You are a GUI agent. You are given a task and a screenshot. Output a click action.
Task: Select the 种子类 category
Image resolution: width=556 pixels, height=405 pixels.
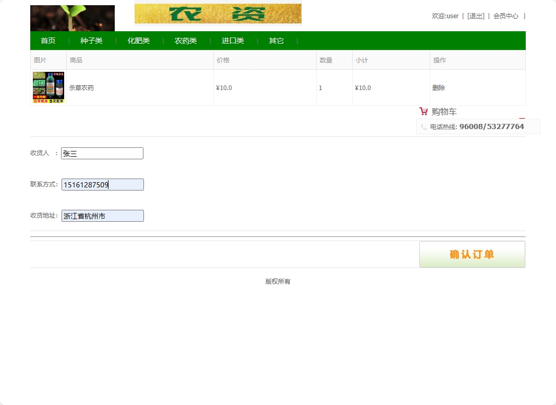(x=92, y=40)
